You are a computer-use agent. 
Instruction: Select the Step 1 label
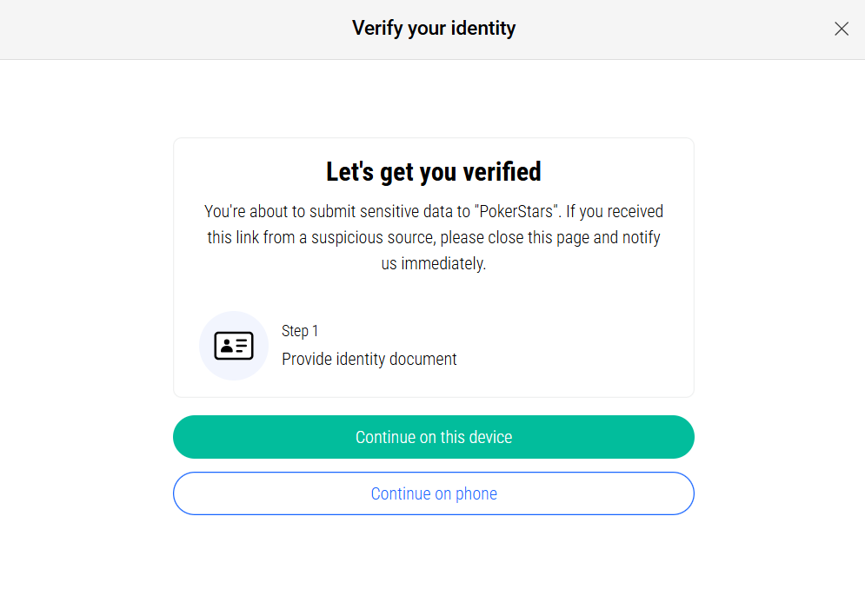click(300, 331)
